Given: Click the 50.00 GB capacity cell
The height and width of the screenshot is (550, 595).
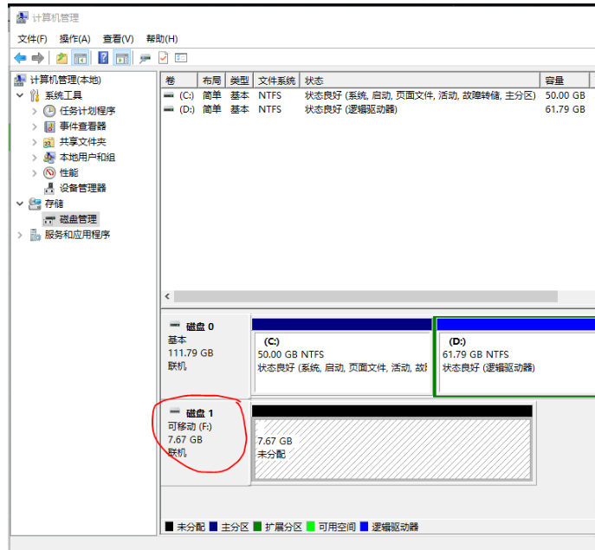Looking at the screenshot, I should click(x=565, y=95).
